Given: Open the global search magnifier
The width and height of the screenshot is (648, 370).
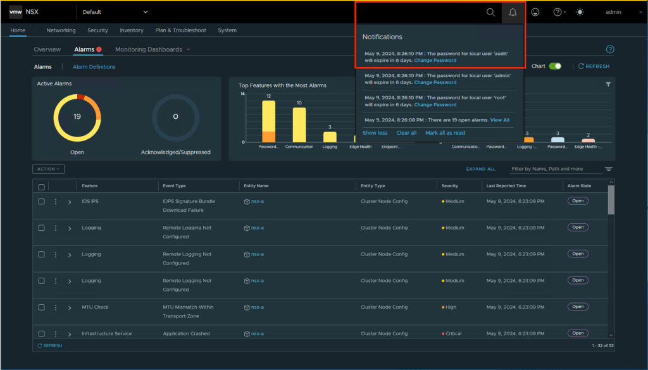Looking at the screenshot, I should [491, 12].
